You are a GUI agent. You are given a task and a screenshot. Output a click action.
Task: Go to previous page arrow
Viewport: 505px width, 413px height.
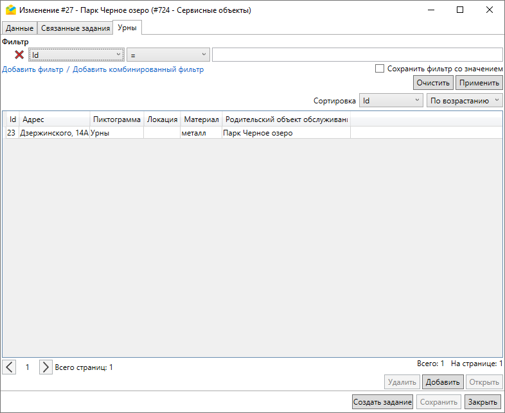point(10,367)
